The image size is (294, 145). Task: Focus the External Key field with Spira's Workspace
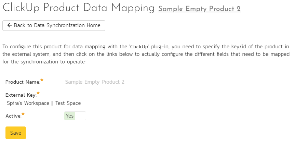click(x=44, y=103)
